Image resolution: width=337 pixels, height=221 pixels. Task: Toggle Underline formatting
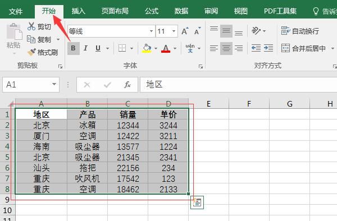[x=98, y=48]
